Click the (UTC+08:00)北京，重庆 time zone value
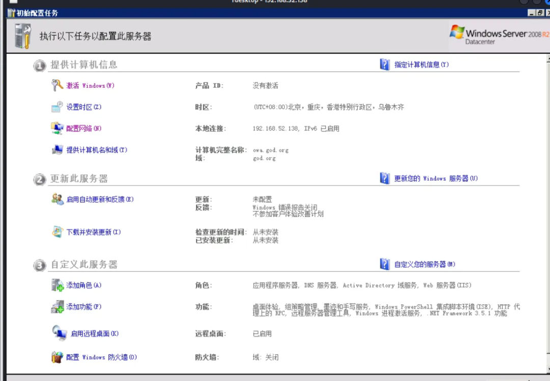The image size is (550, 381). 328,107
